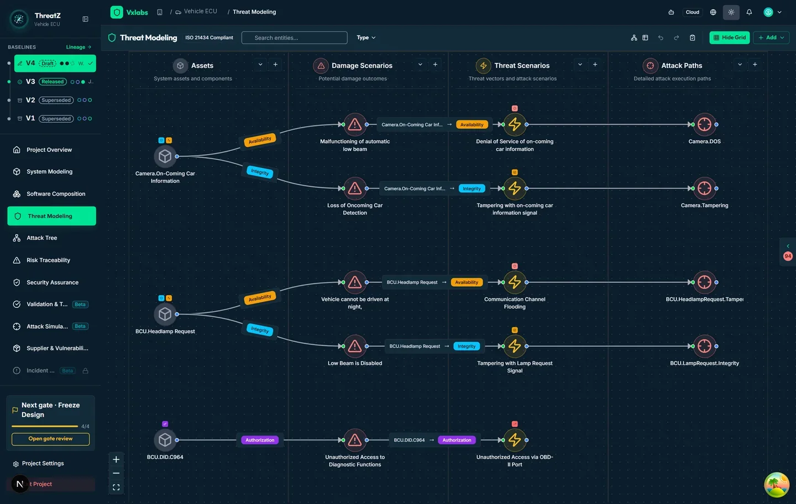Open Project Overview in sidebar

tap(51, 150)
